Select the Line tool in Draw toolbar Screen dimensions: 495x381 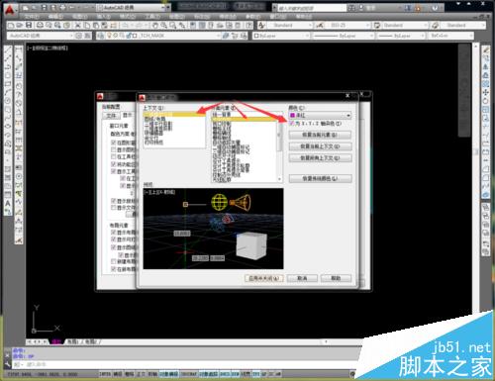(8, 50)
